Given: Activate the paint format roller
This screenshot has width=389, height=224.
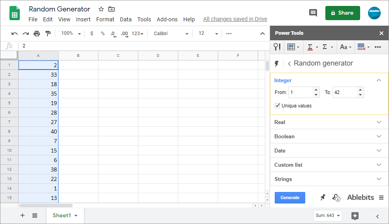Looking at the screenshot, I should pyautogui.click(x=48, y=34).
